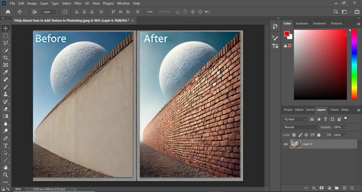The width and height of the screenshot is (362, 192).
Task: Toggle lock position
Action: pyautogui.click(x=306, y=135)
